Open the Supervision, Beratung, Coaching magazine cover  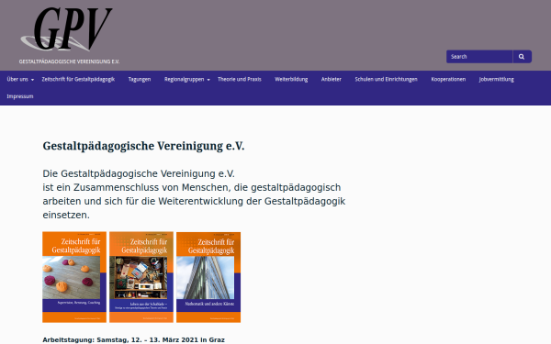click(x=74, y=277)
